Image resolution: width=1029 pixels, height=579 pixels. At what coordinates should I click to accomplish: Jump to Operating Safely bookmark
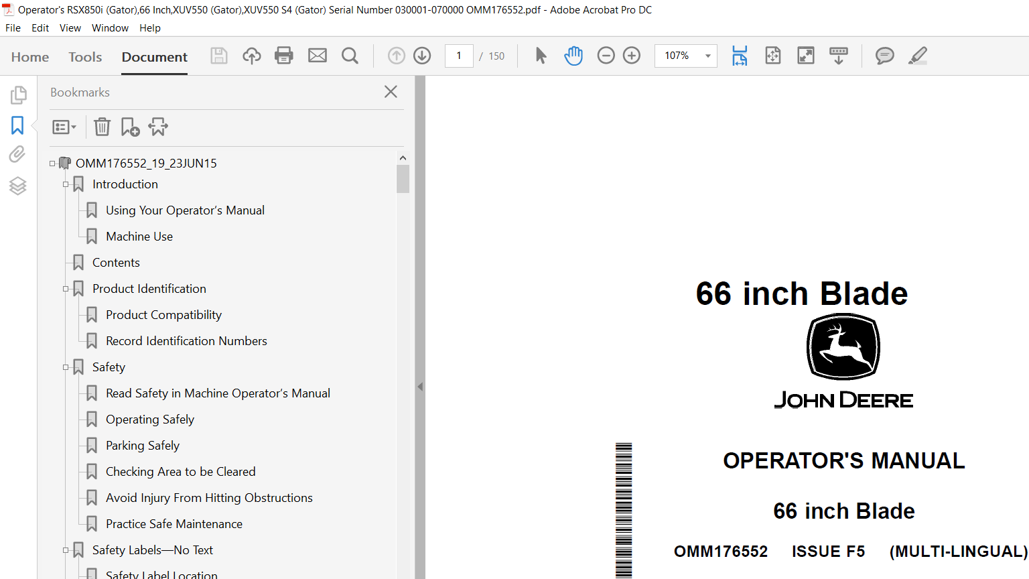click(150, 420)
